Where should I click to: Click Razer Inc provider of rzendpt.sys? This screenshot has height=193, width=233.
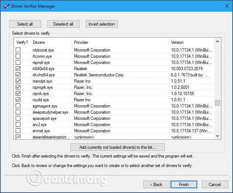(82, 81)
